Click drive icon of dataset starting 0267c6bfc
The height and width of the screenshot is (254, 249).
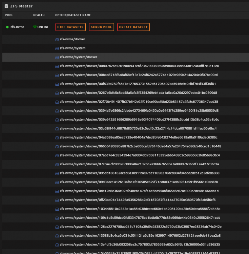pos(57,93)
